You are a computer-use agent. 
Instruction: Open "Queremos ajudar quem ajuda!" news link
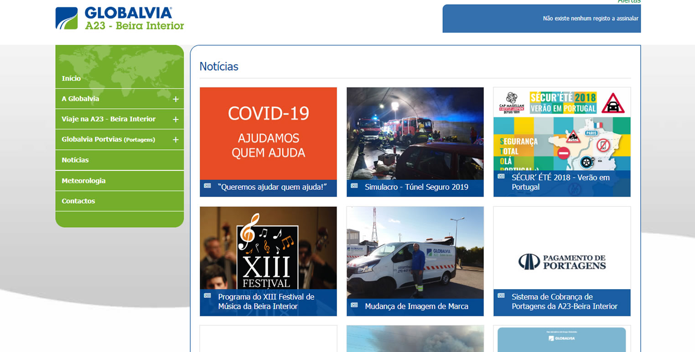point(273,187)
